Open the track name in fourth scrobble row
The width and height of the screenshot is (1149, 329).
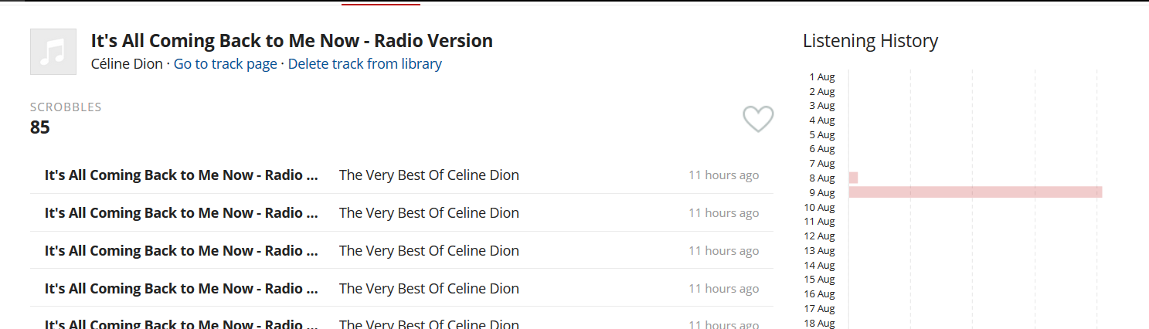tap(182, 289)
